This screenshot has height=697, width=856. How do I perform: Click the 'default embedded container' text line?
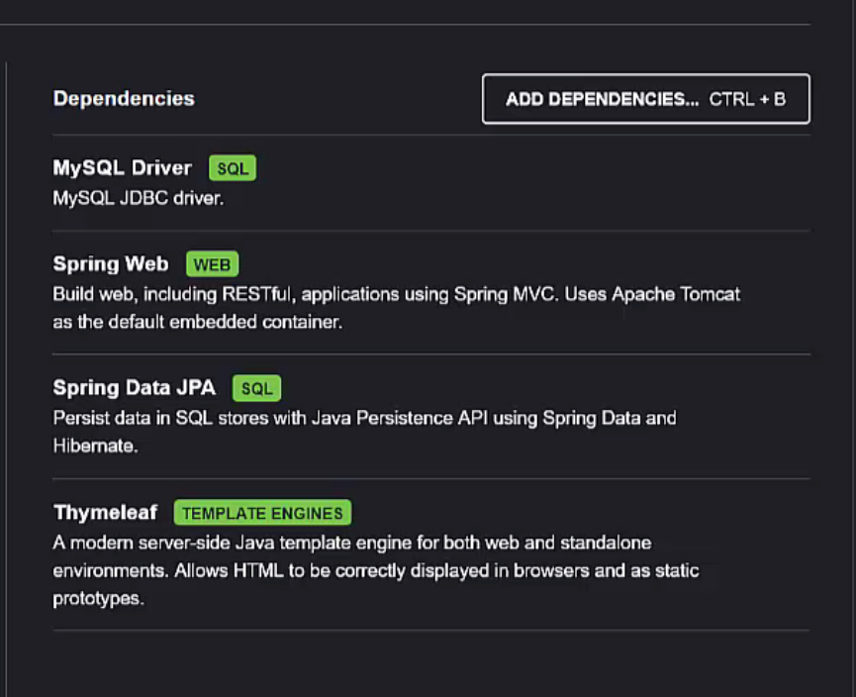point(198,323)
